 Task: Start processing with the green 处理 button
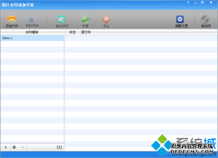coord(85,19)
